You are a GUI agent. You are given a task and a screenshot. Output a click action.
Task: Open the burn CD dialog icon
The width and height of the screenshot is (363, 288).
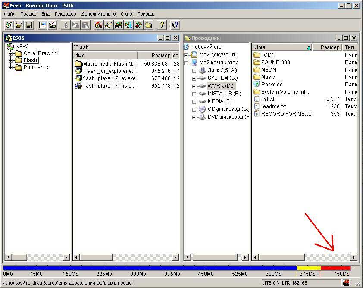[x=99, y=25]
